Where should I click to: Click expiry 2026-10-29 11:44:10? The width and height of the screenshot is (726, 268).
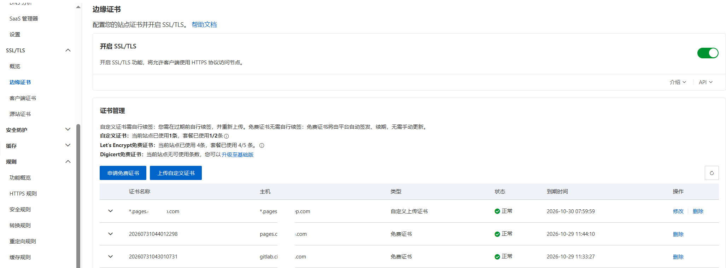pyautogui.click(x=570, y=234)
